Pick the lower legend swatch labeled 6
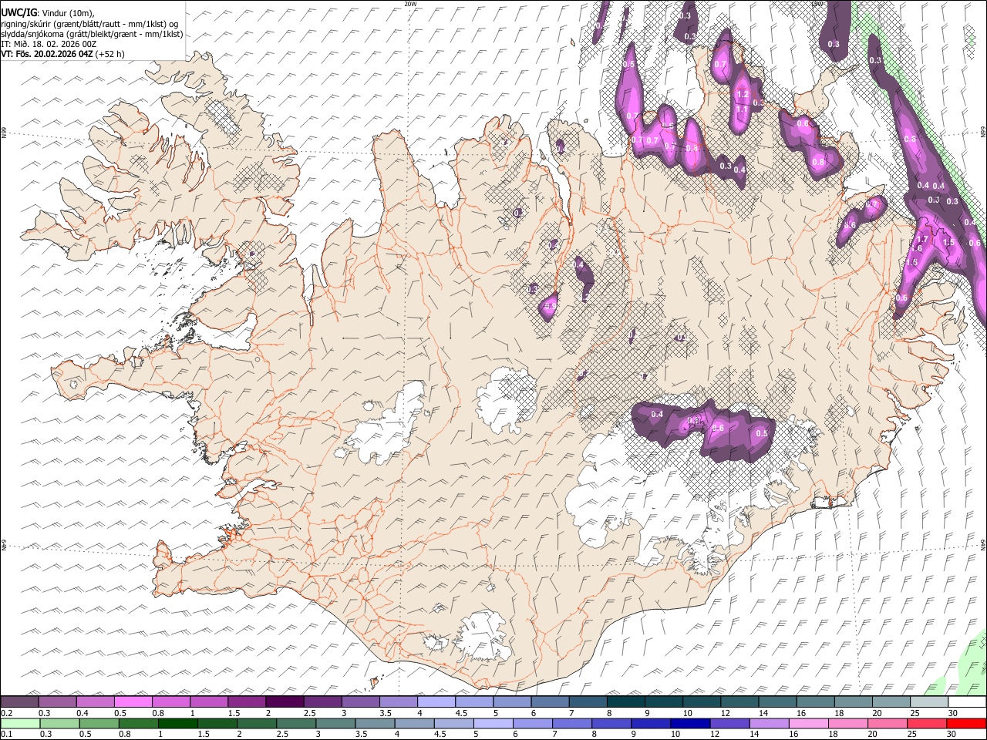The width and height of the screenshot is (987, 740). (531, 723)
